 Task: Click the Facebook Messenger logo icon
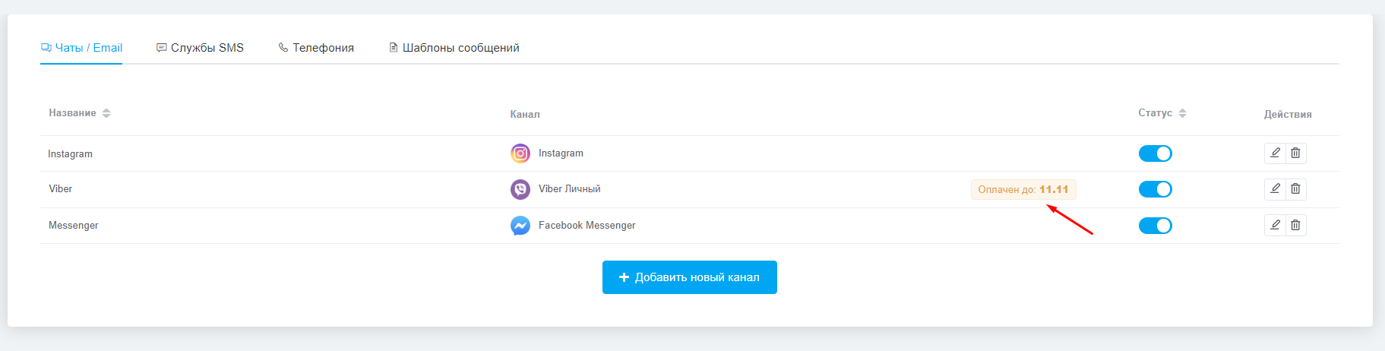(x=520, y=226)
